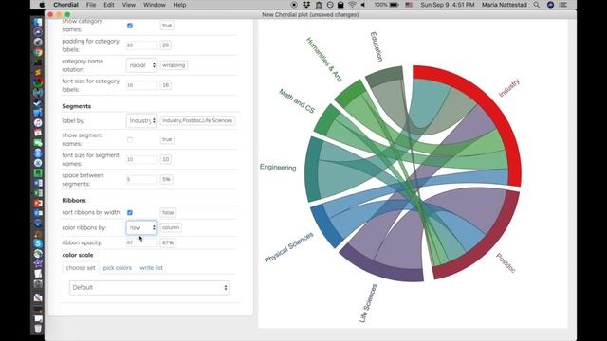
Task: Open Safari compass icon in Dock
Action: click(x=38, y=42)
